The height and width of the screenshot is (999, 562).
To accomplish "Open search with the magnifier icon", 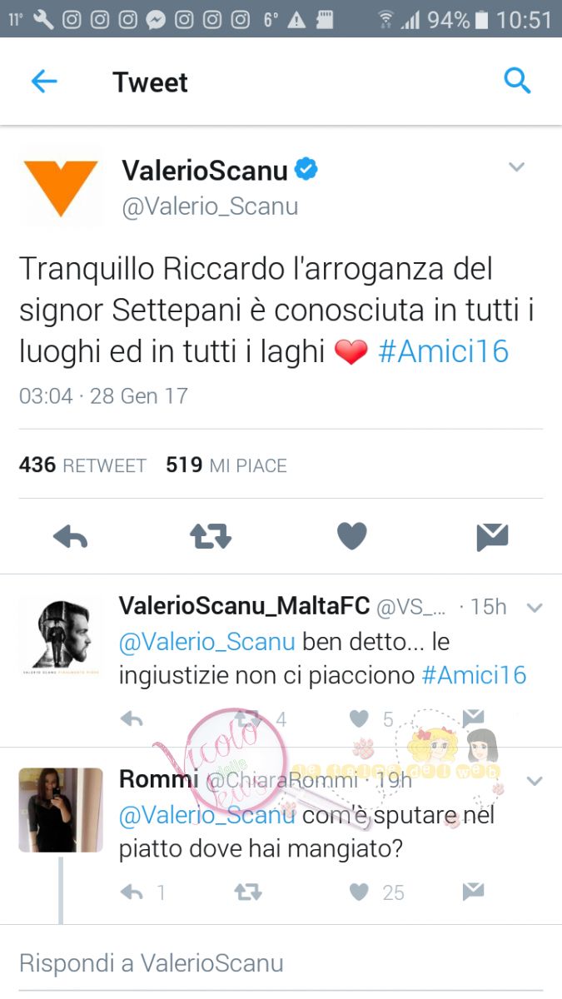I will [517, 82].
